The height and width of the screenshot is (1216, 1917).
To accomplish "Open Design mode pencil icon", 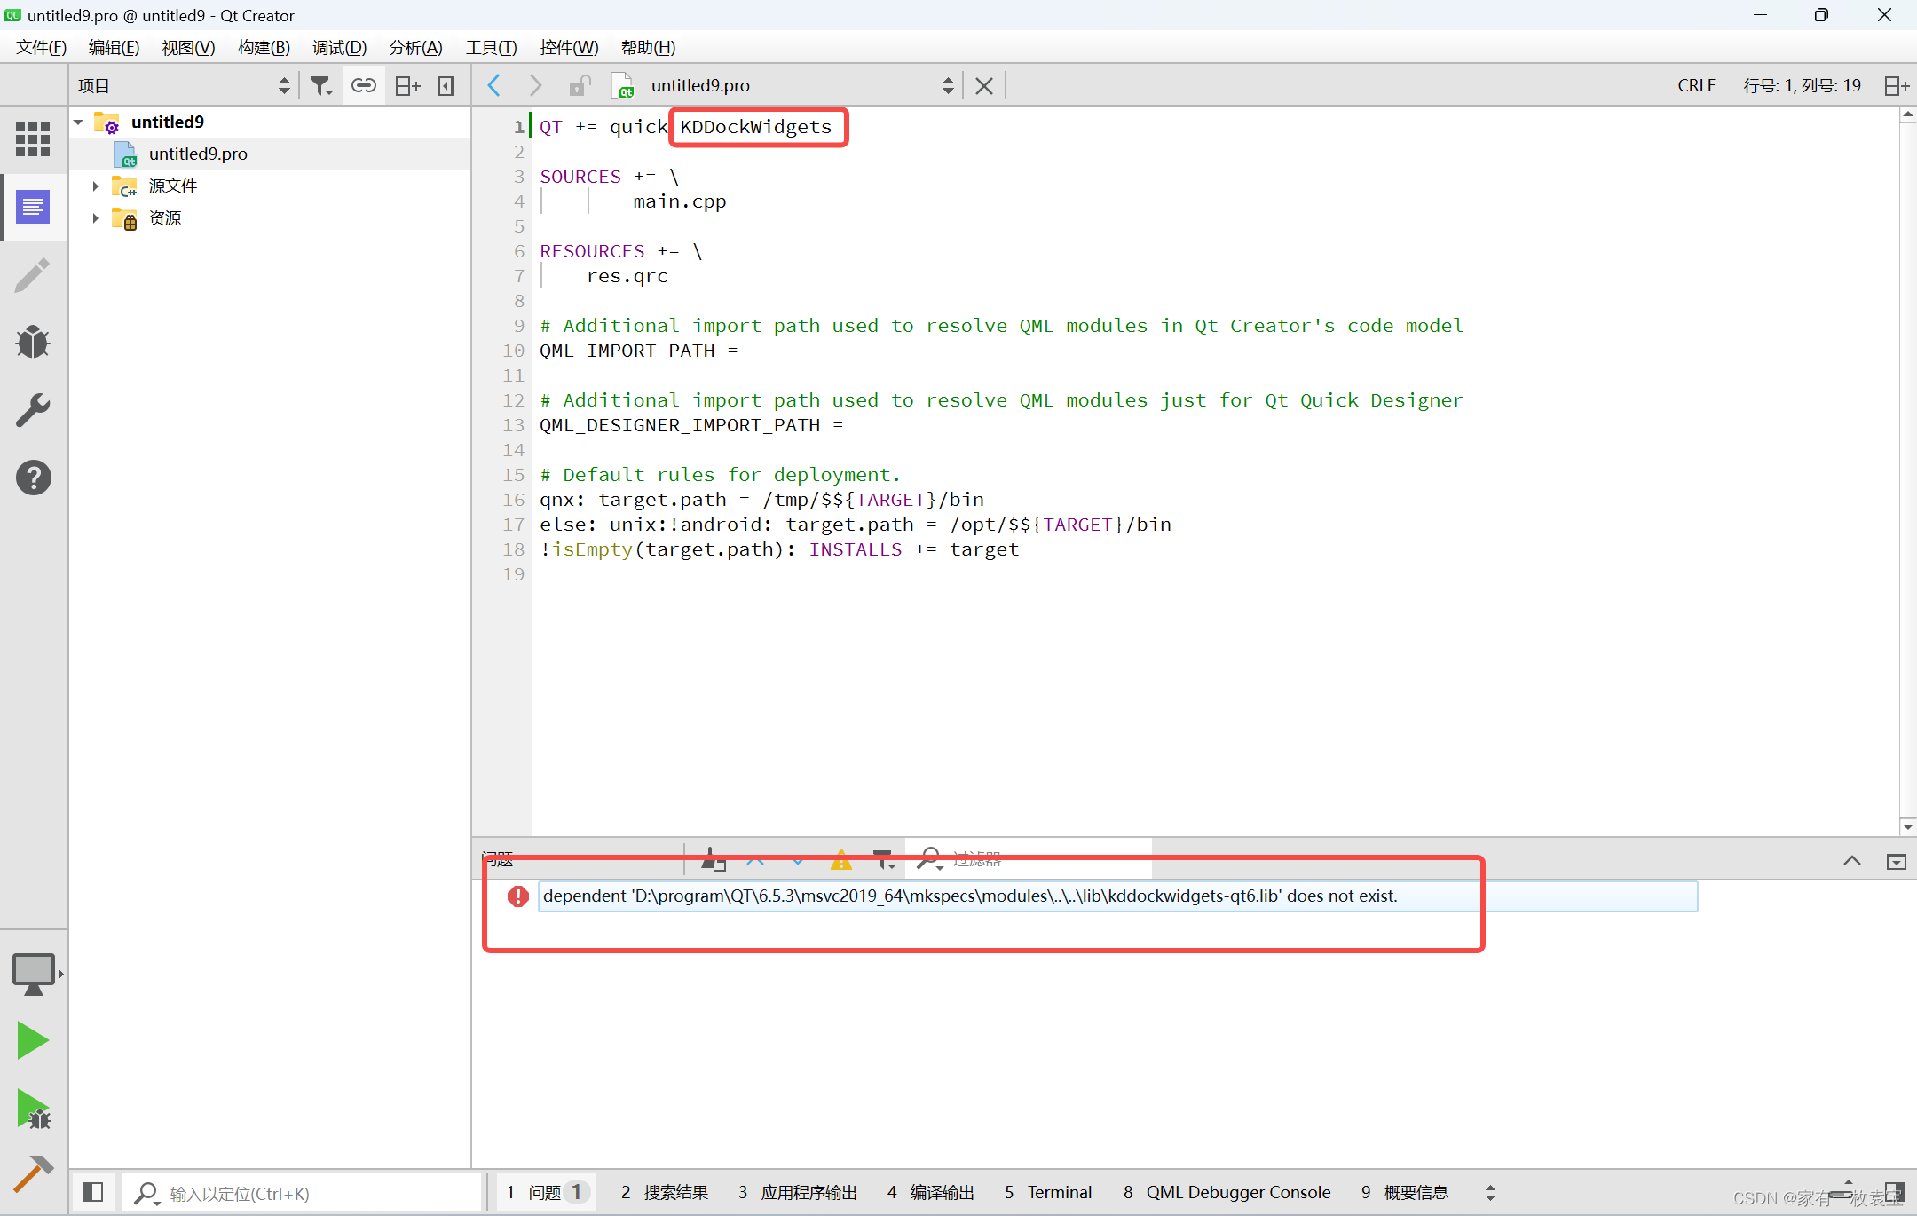I will pyautogui.click(x=33, y=275).
